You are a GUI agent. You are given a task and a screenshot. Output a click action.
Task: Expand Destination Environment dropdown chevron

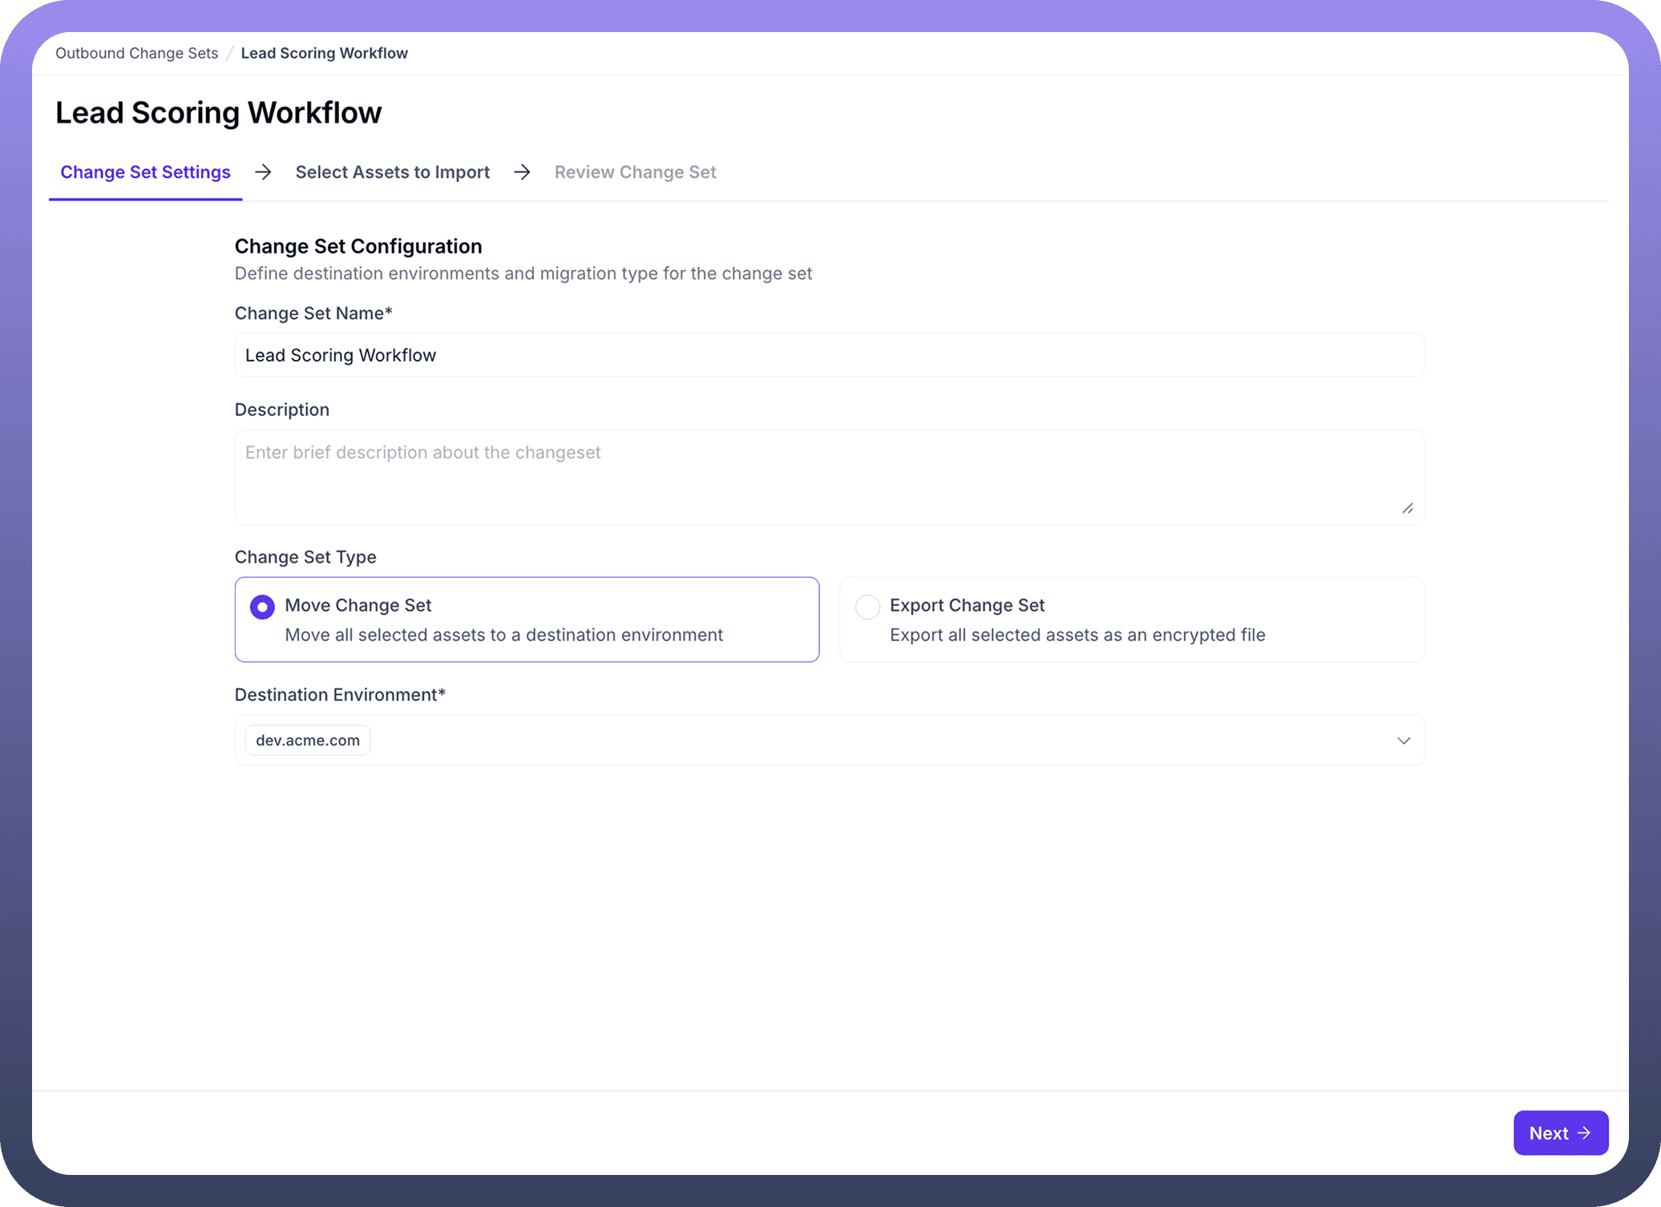(x=1403, y=741)
